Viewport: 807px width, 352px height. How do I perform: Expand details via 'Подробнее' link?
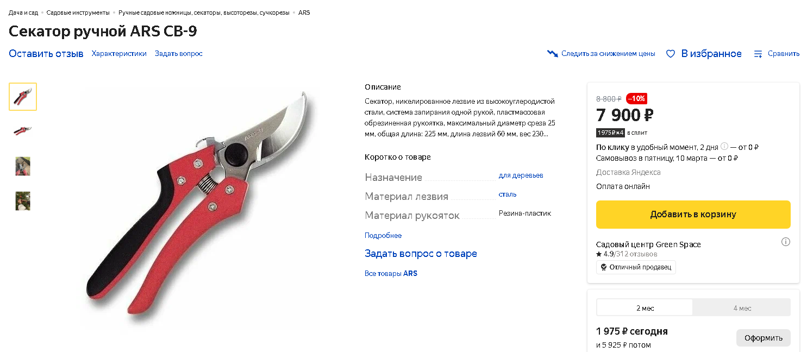pos(383,236)
